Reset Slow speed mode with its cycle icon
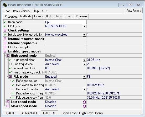 (x=84, y=106)
